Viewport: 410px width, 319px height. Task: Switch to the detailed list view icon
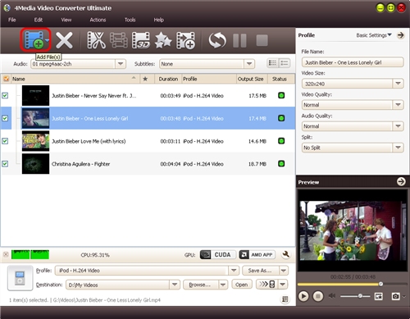tap(272, 63)
